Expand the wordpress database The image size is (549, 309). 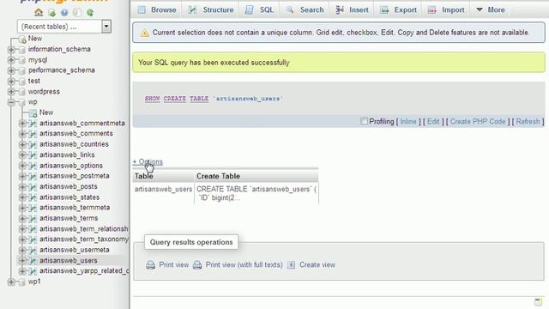point(11,92)
